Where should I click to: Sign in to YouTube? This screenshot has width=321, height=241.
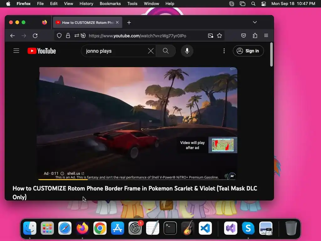pyautogui.click(x=248, y=51)
